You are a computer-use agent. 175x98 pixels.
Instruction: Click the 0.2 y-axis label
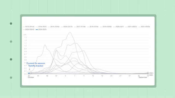25,68
